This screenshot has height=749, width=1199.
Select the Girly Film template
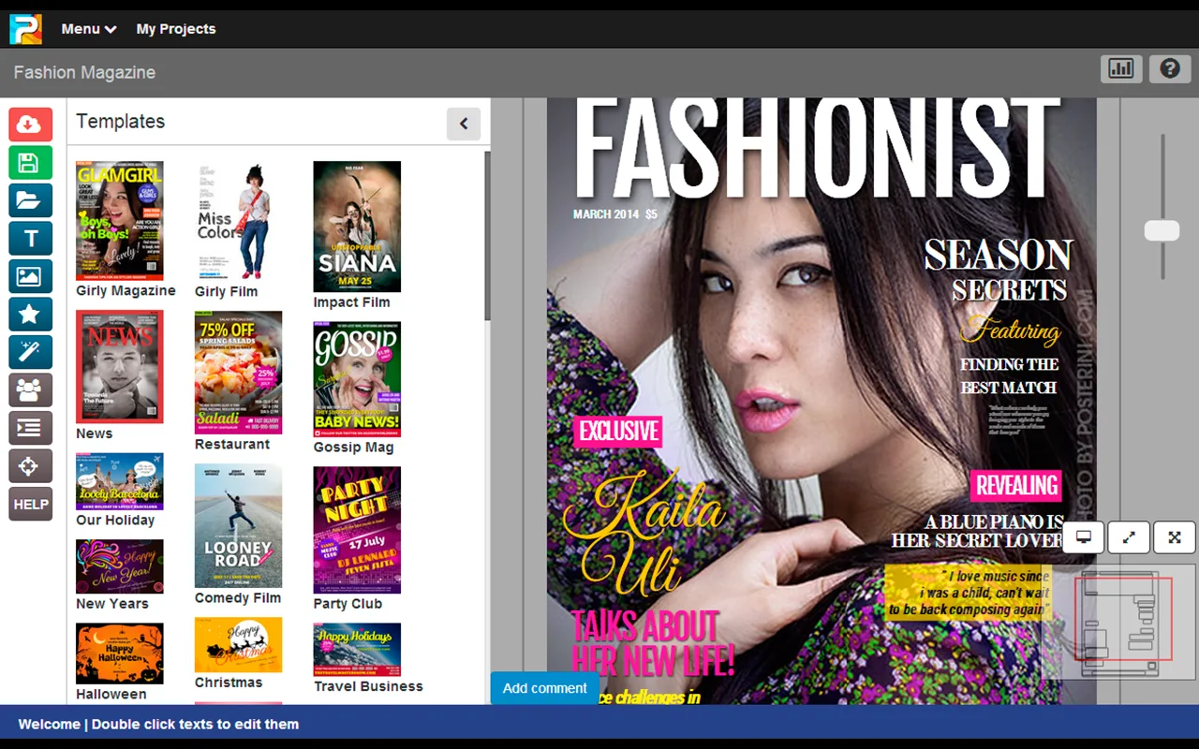[x=238, y=221]
